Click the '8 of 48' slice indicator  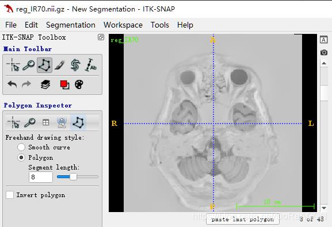click(312, 219)
